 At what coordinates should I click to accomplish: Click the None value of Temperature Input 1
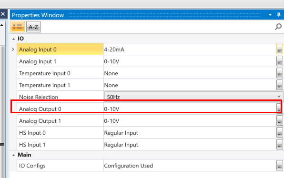(x=111, y=85)
